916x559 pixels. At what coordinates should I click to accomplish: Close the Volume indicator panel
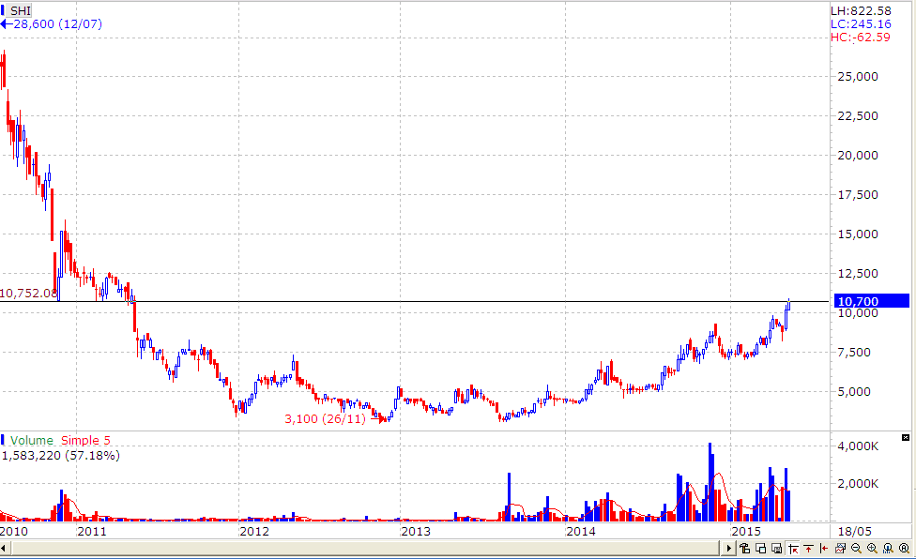tap(906, 437)
